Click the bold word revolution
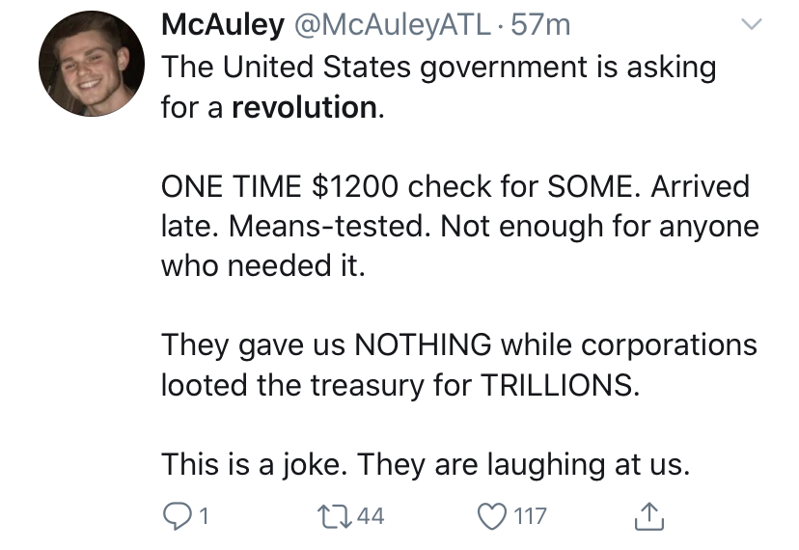This screenshot has width=799, height=550. (x=305, y=107)
